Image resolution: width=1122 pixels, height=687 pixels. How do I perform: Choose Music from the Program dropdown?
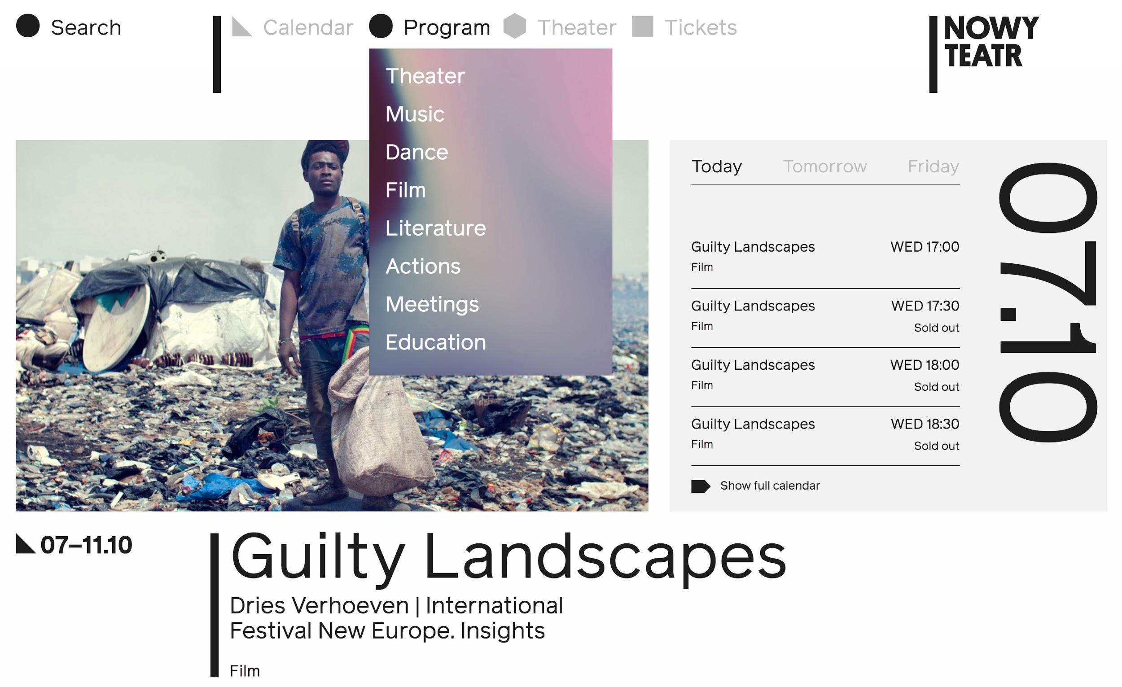[415, 114]
